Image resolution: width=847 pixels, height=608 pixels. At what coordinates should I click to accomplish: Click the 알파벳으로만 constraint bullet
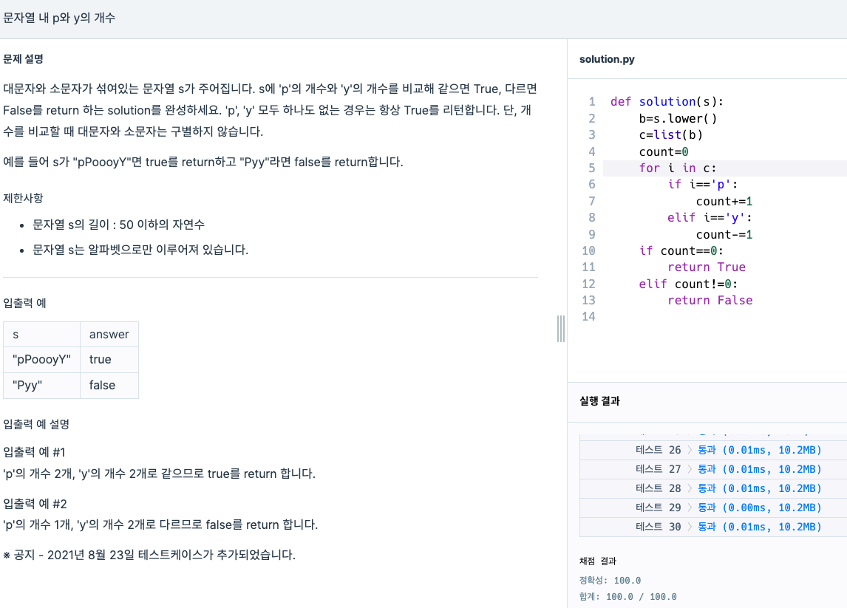click(x=140, y=250)
